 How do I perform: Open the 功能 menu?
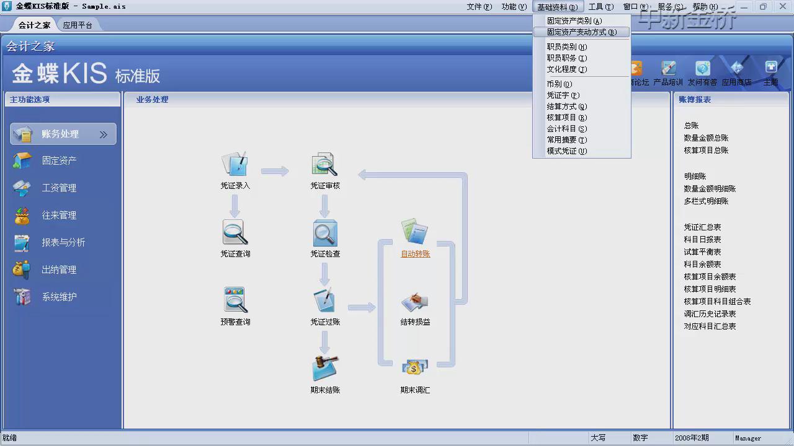tap(514, 7)
